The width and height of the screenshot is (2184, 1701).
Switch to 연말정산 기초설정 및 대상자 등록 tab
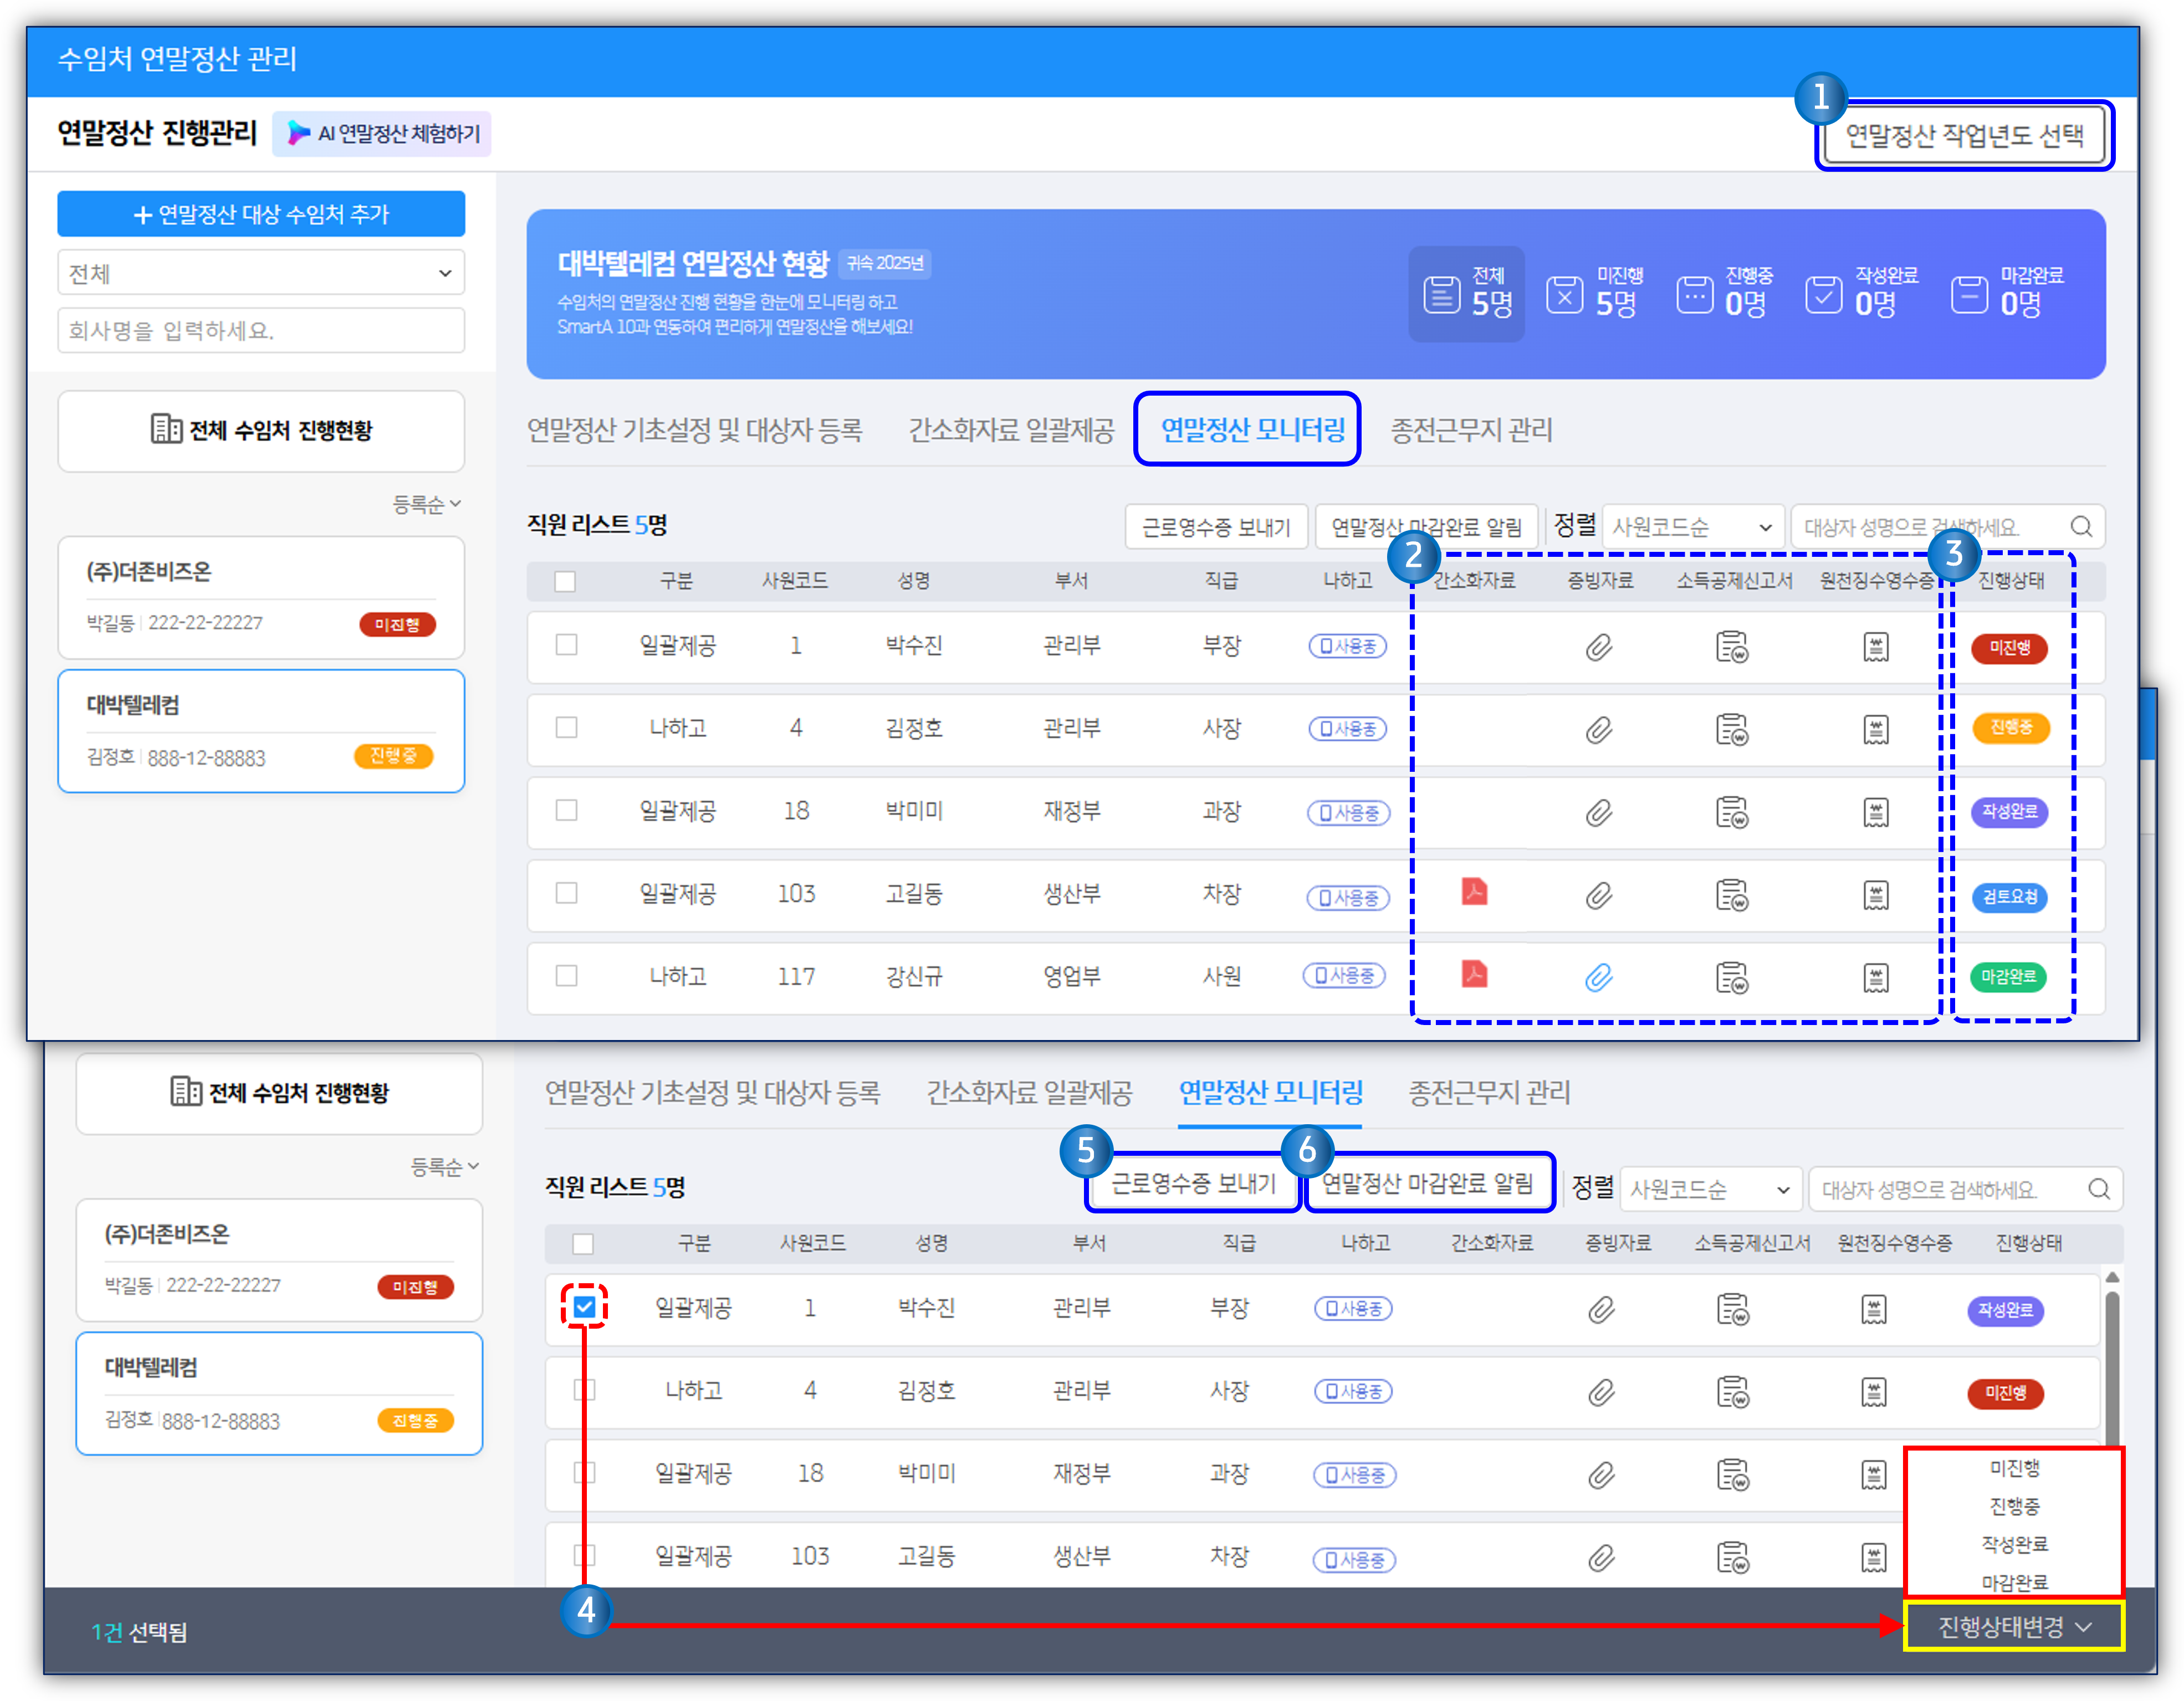coord(694,430)
